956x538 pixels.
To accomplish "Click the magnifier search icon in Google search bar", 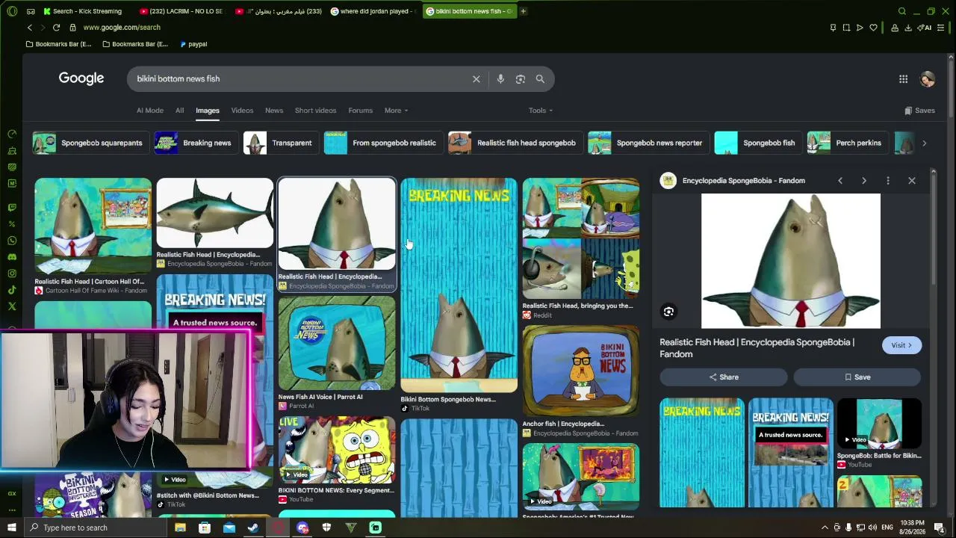I will coord(540,79).
